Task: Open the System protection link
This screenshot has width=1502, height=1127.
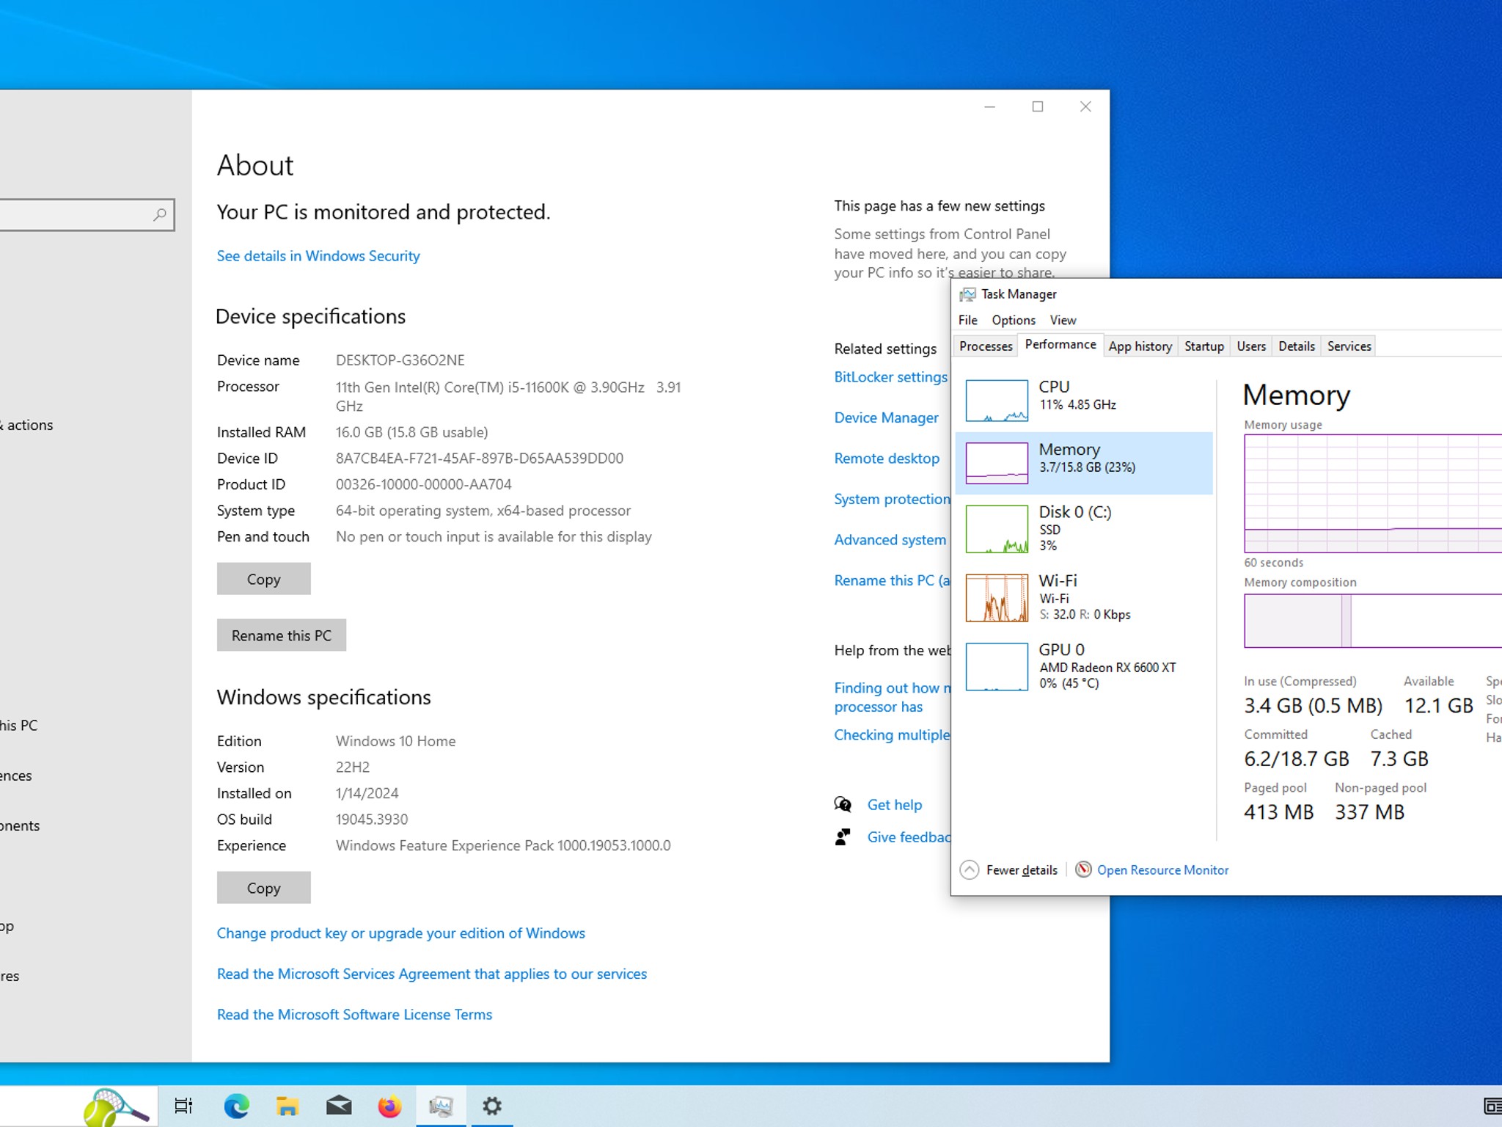Action: (892, 499)
